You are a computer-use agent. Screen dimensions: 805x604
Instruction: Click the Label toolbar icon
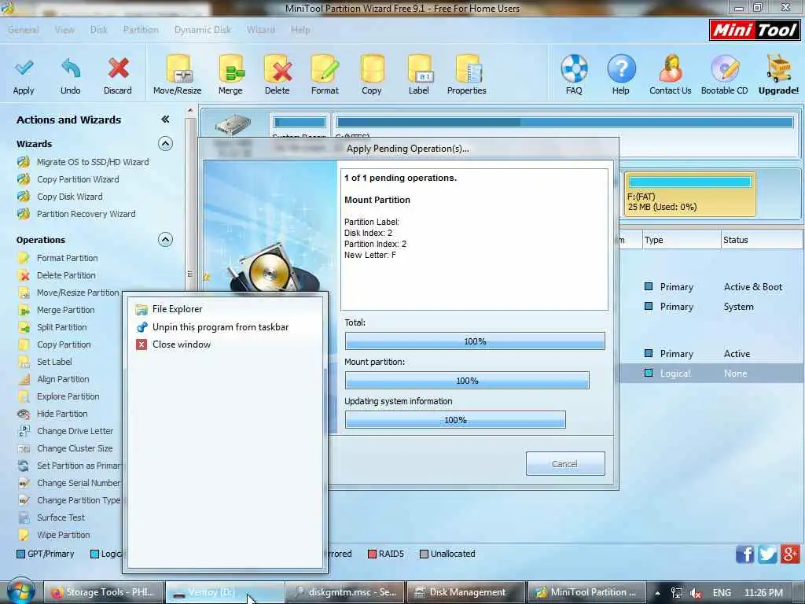tap(420, 69)
